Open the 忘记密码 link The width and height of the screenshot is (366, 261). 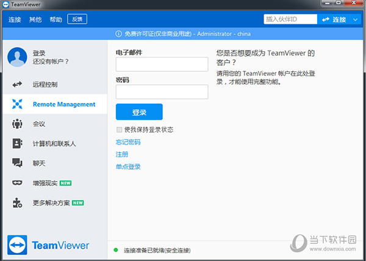128,142
